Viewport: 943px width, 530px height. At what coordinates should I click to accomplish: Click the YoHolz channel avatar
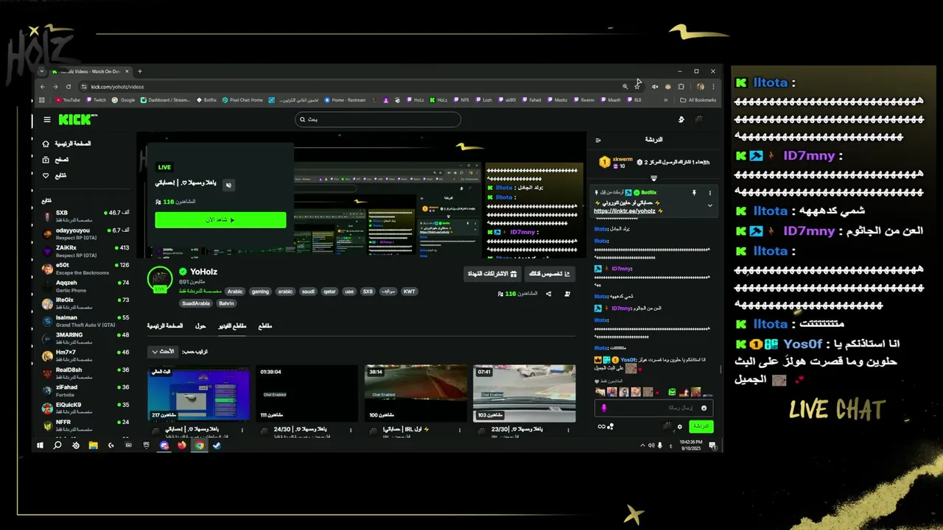coord(160,280)
